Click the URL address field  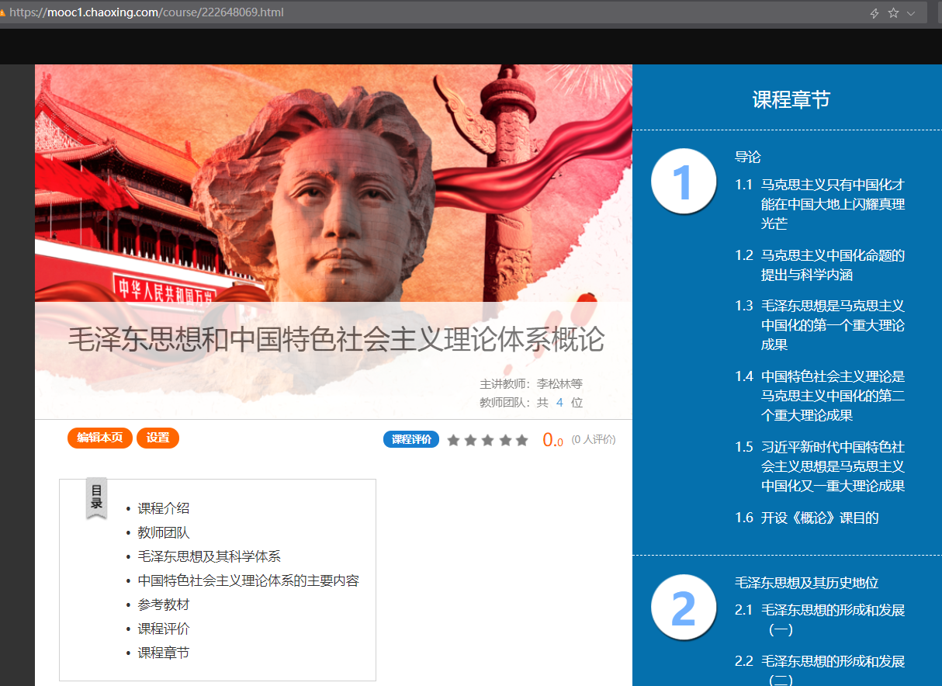tap(388, 12)
